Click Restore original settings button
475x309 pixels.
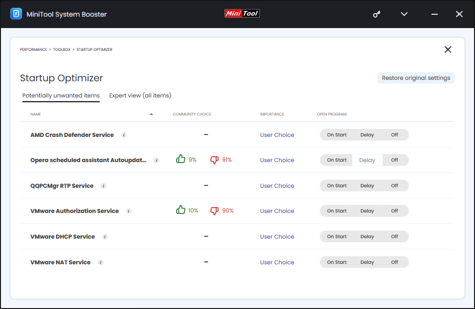tap(416, 78)
